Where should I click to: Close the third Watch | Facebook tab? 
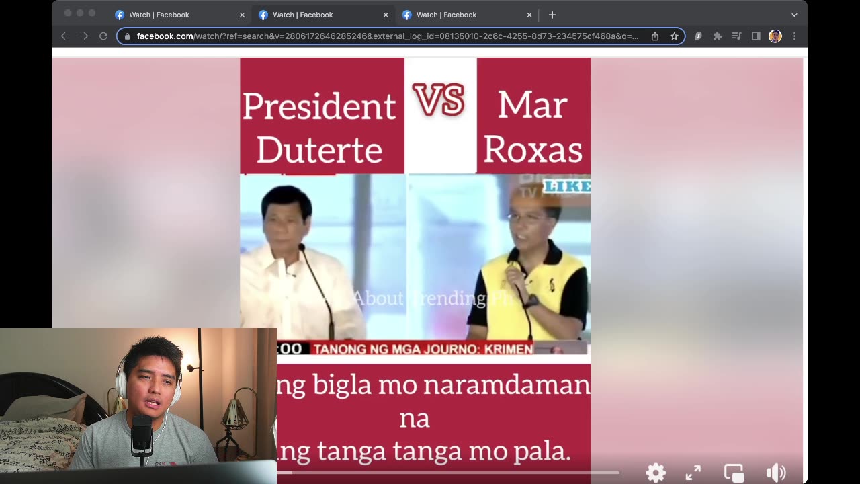pos(529,15)
